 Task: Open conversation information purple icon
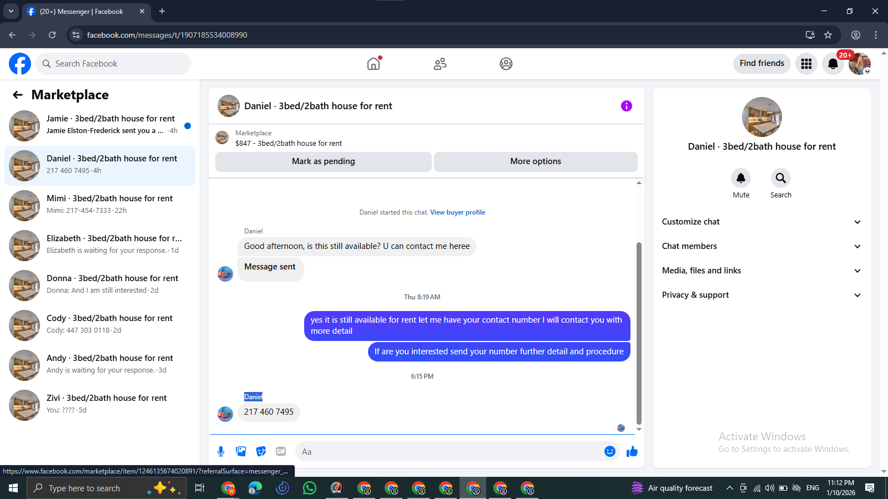627,106
